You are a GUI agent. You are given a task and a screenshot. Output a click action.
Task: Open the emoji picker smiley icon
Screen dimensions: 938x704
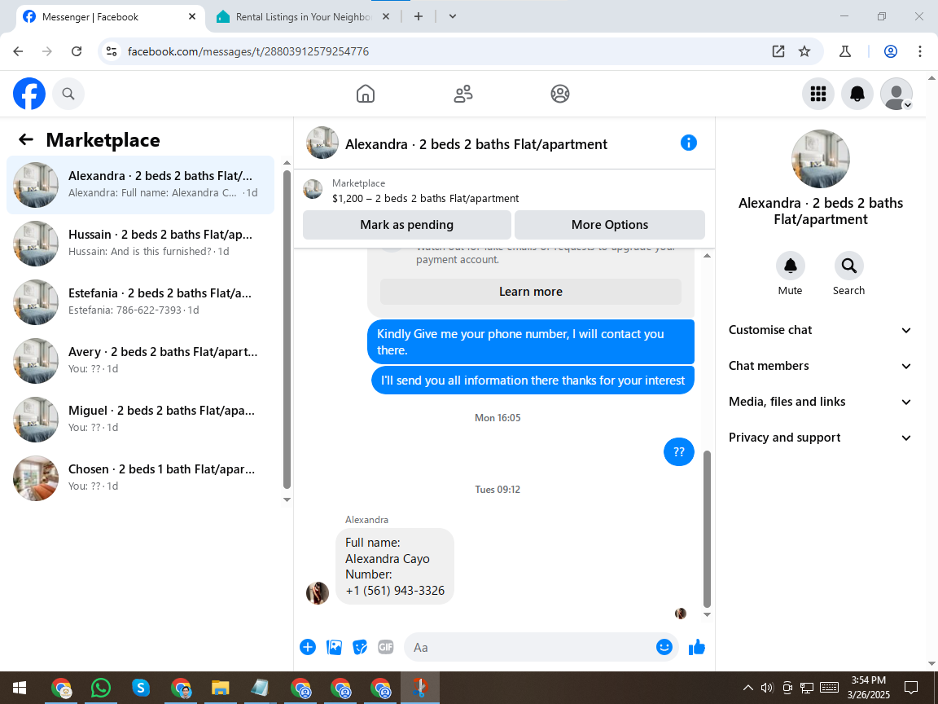(664, 647)
